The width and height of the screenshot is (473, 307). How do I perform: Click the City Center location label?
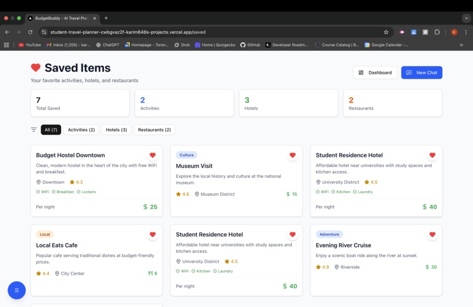(x=70, y=273)
